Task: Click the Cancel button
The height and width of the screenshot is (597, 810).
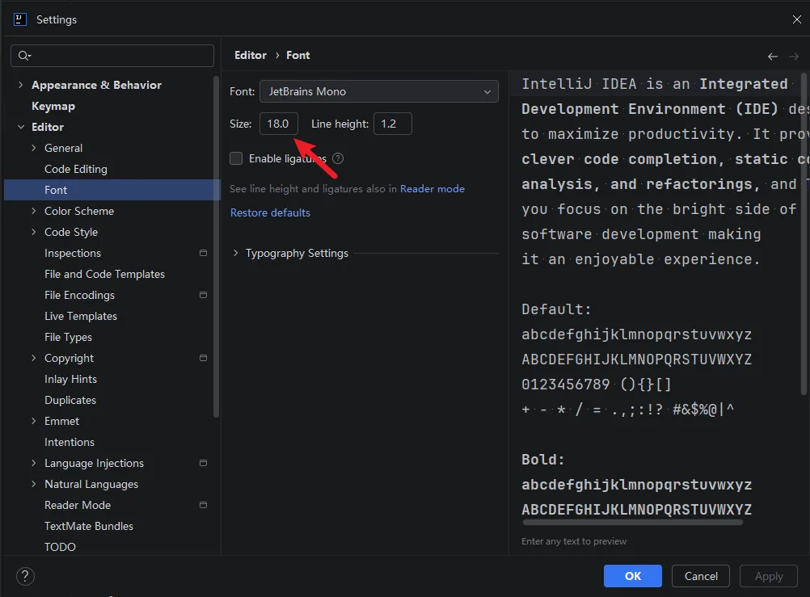Action: [x=701, y=576]
